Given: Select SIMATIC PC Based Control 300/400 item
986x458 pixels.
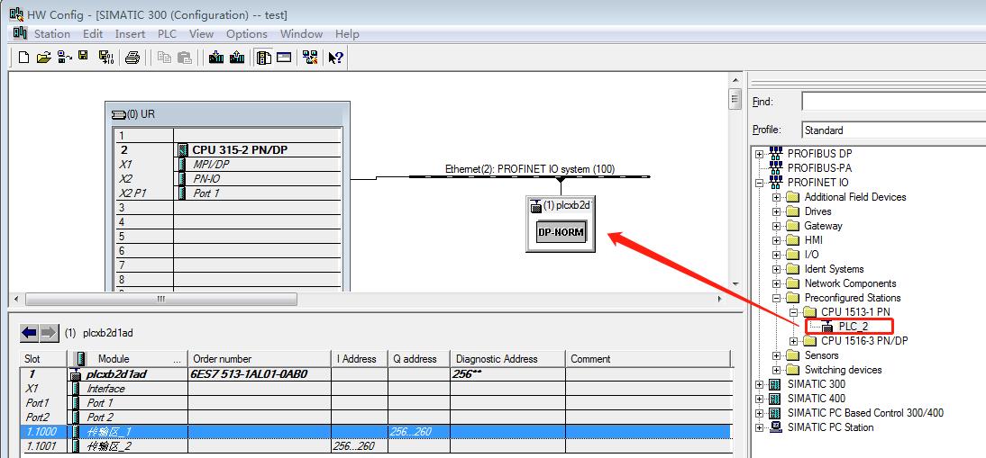Looking at the screenshot, I should tap(865, 413).
